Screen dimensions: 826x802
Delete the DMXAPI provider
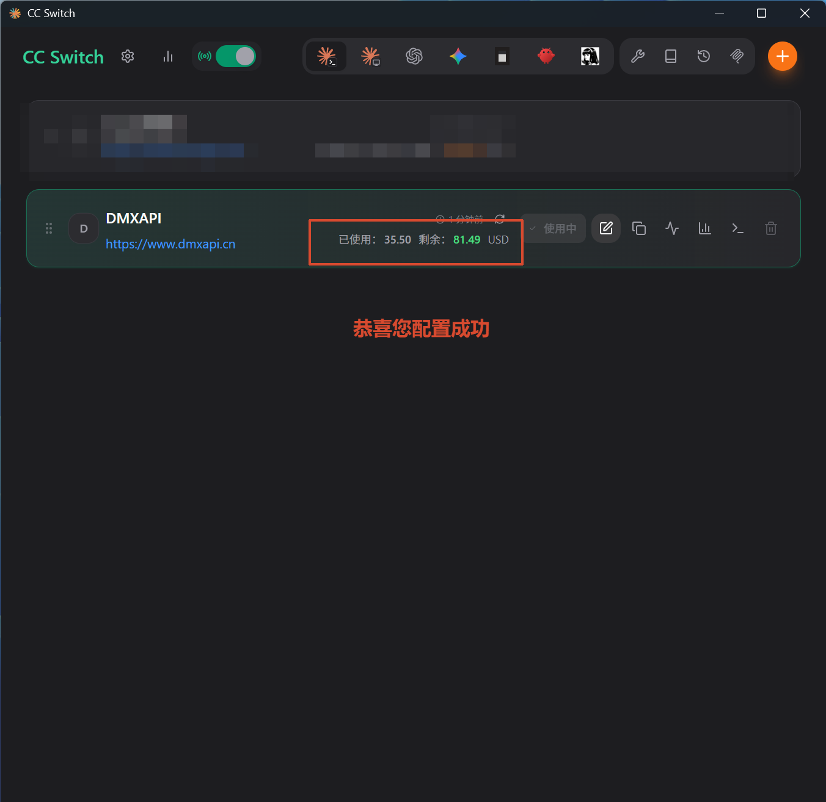[x=771, y=228]
